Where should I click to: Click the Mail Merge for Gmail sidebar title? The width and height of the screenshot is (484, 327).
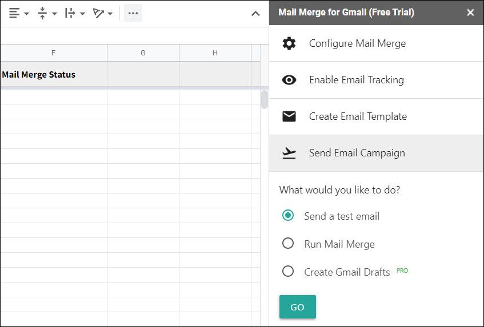346,13
